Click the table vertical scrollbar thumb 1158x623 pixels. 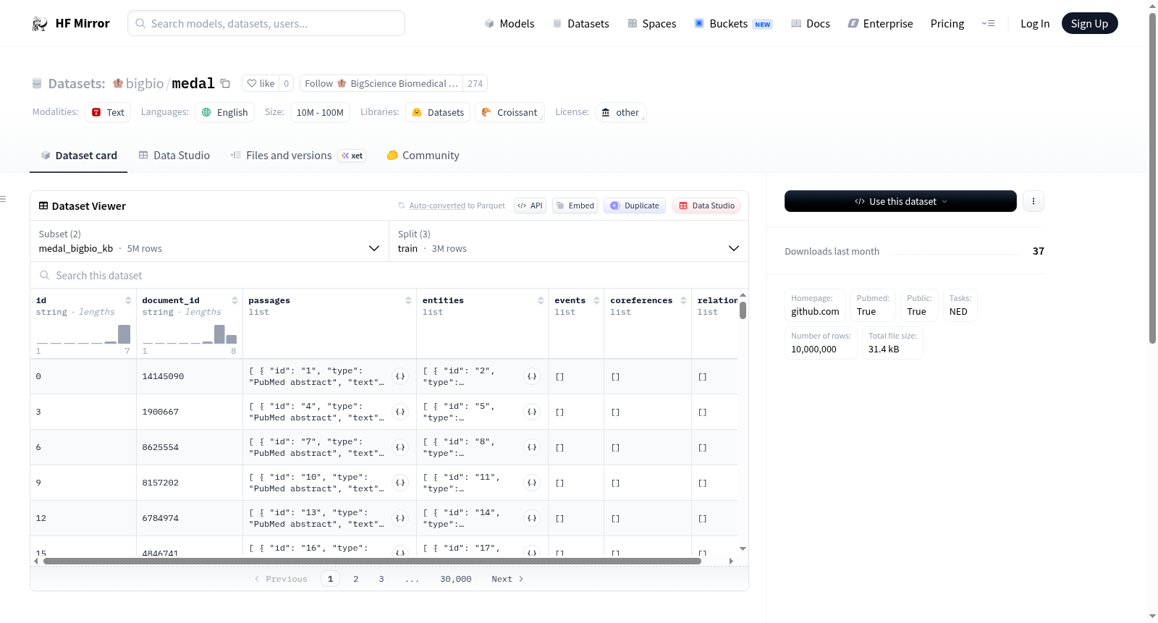(743, 310)
